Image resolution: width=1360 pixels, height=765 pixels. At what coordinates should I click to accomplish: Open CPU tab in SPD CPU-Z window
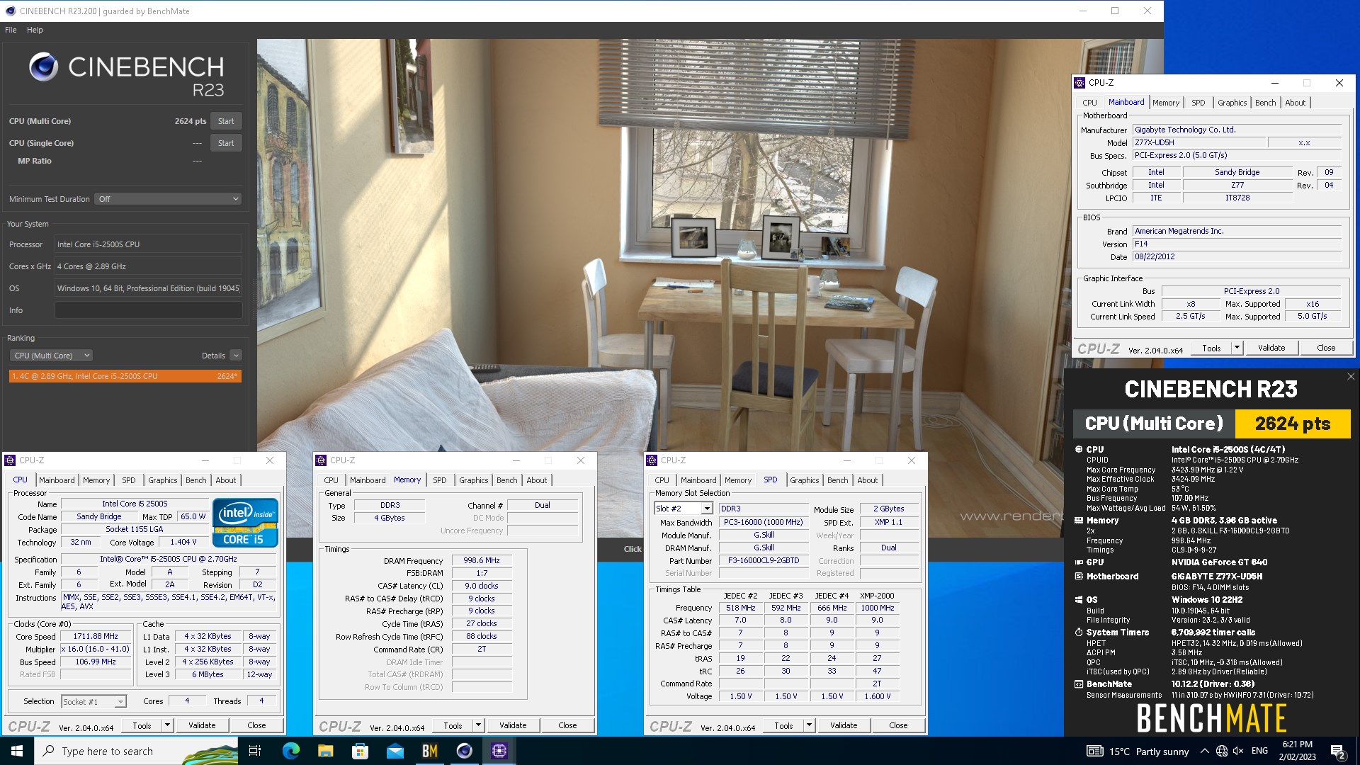pos(662,480)
